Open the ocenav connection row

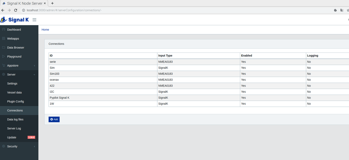[199, 80]
